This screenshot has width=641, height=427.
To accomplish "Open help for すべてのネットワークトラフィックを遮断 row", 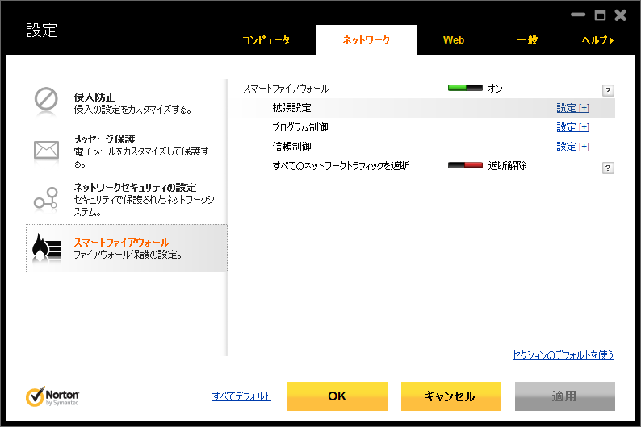I will coord(608,168).
